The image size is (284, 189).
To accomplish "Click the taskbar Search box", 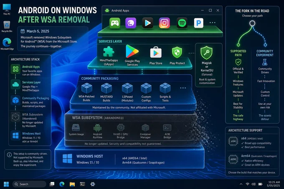I will 29,184.
